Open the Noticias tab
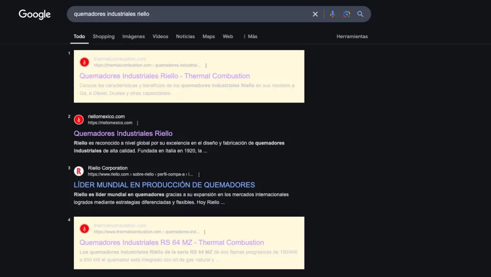This screenshot has width=491, height=277. (x=186, y=36)
